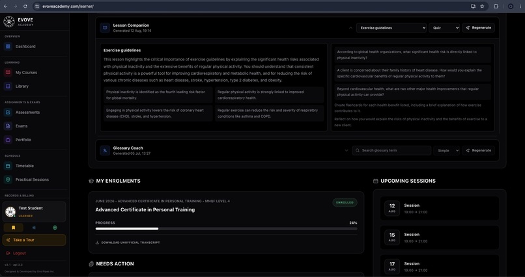This screenshot has width=525, height=277.
Task: Regenerate the Glossary Coach content
Action: [x=479, y=150]
